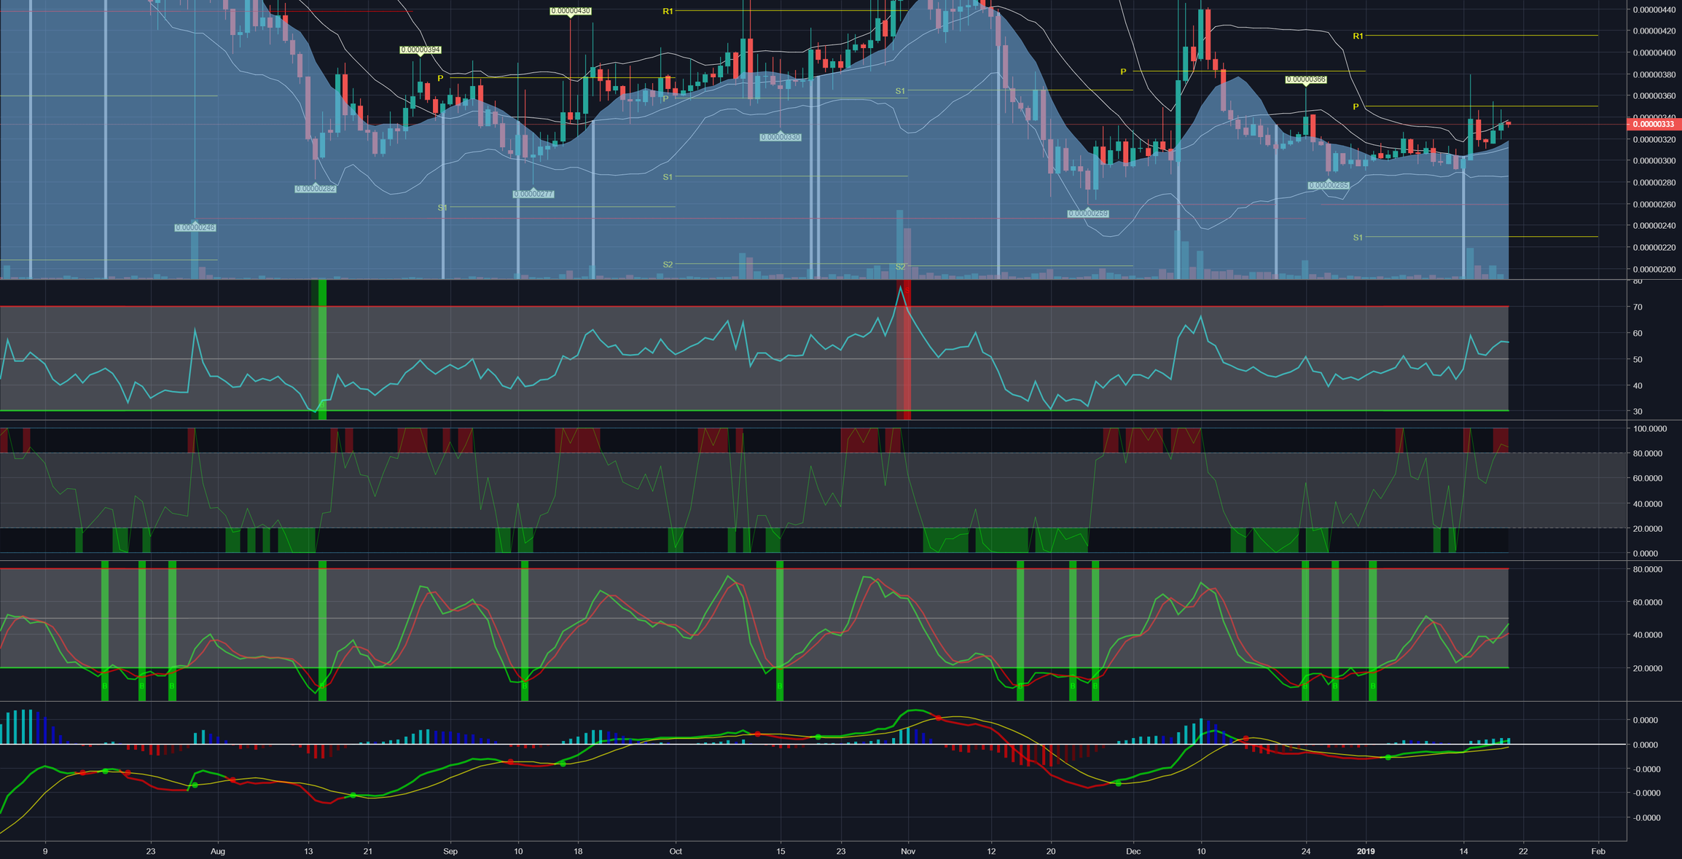
Task: Select the 70 level on RSI scale
Action: (x=1638, y=307)
